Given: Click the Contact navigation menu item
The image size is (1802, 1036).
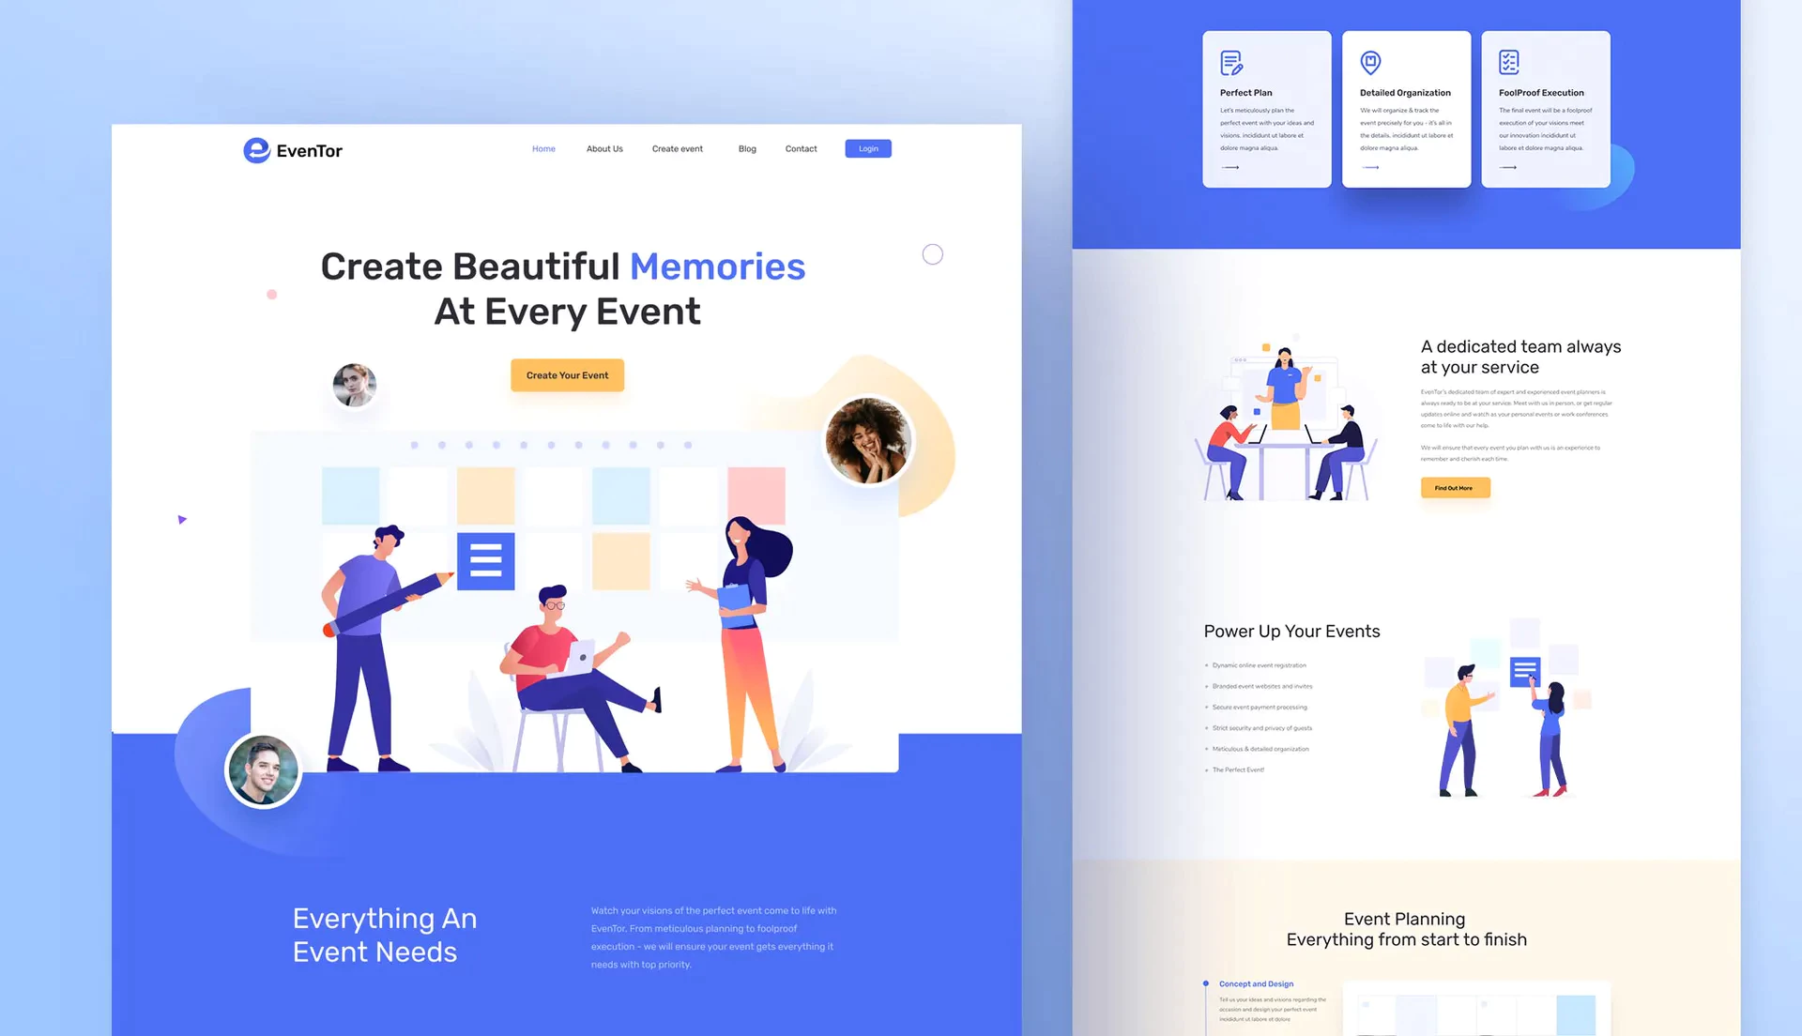Looking at the screenshot, I should click(x=801, y=148).
